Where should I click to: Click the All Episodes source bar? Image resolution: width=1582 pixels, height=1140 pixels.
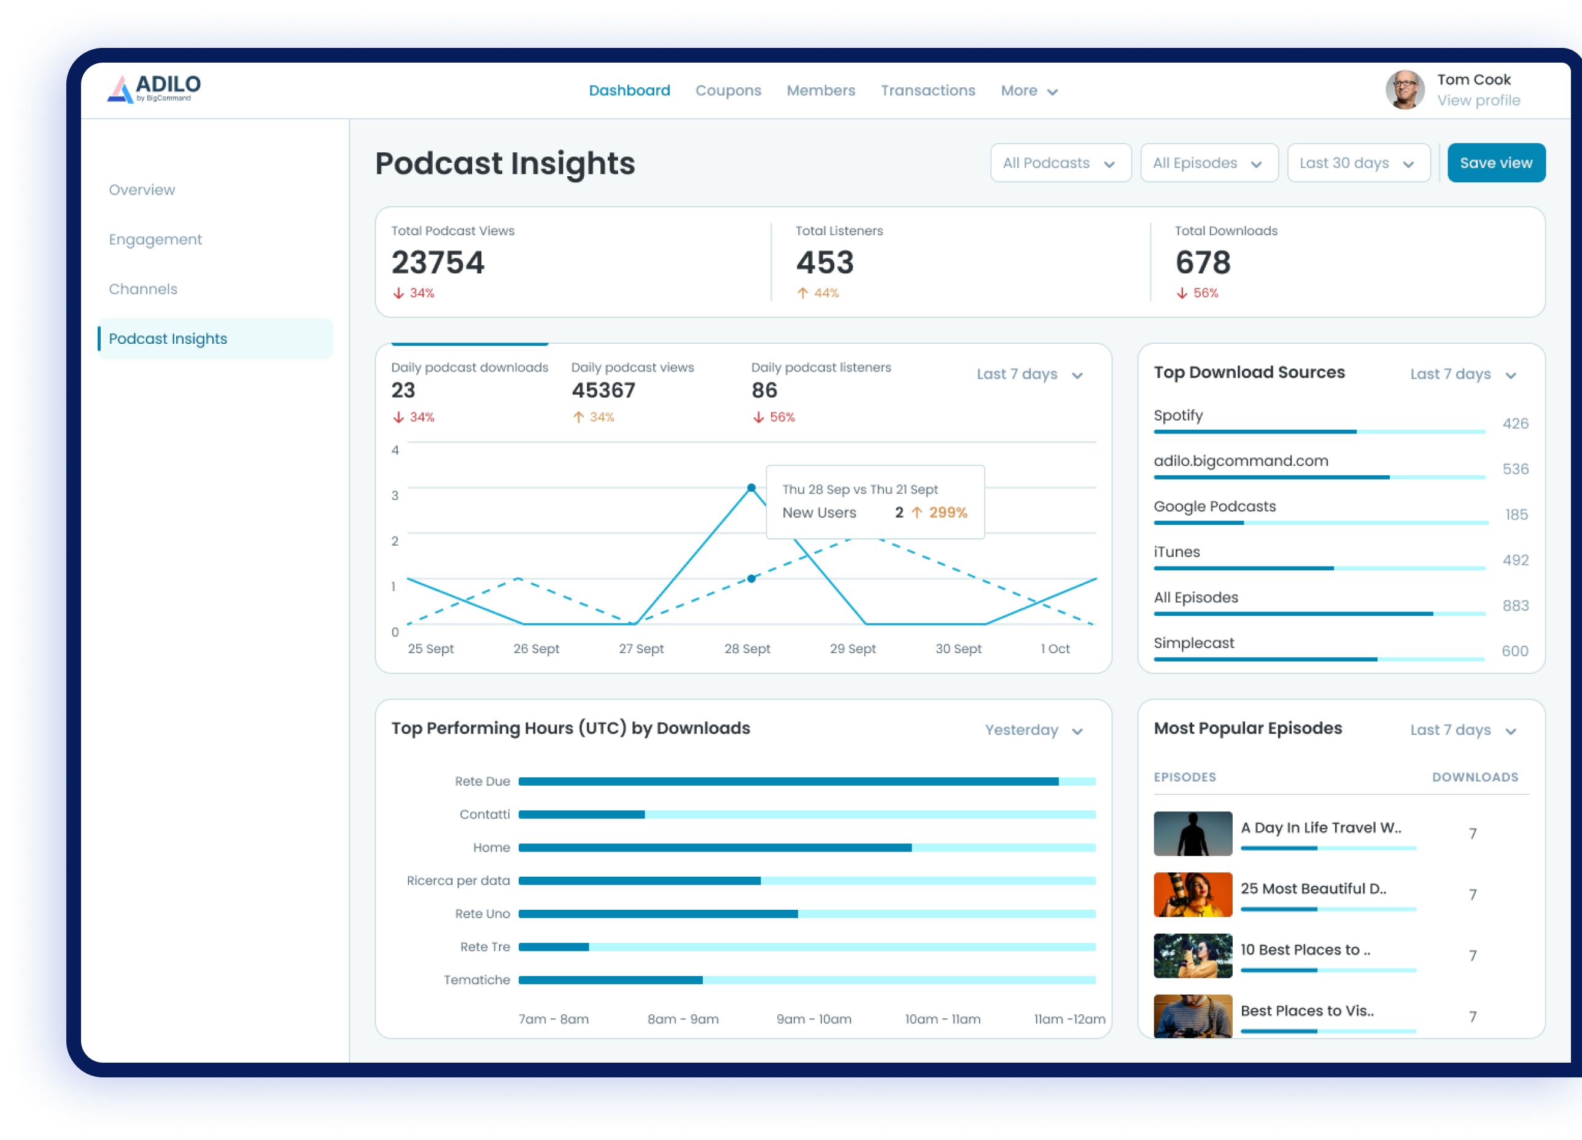pos(1320,614)
